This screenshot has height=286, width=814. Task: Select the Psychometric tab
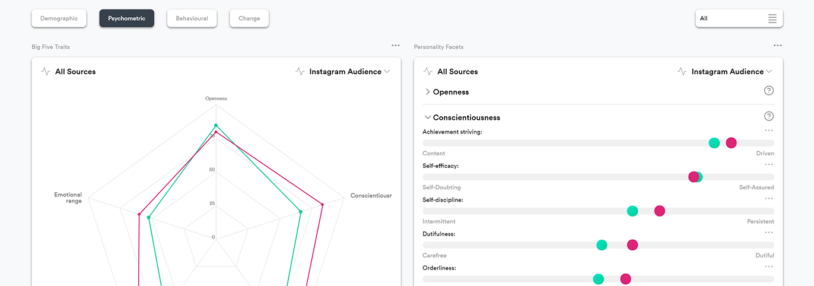pos(126,18)
